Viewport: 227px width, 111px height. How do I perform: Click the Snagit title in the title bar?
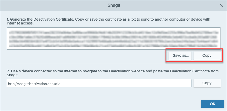click(113, 5)
